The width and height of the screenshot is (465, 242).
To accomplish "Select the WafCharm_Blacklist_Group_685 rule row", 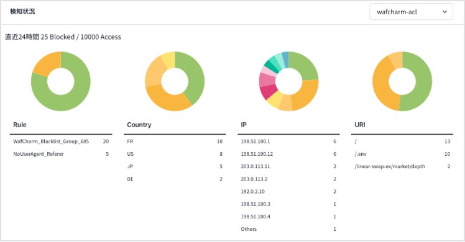I will click(61, 141).
